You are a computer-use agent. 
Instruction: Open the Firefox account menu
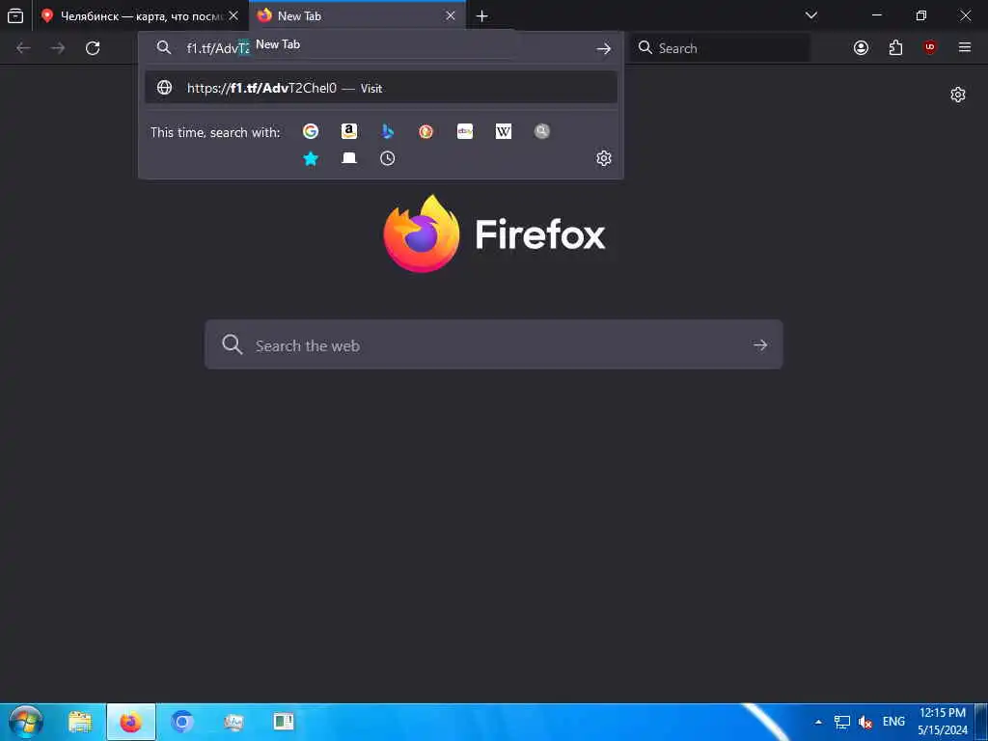pyautogui.click(x=861, y=48)
